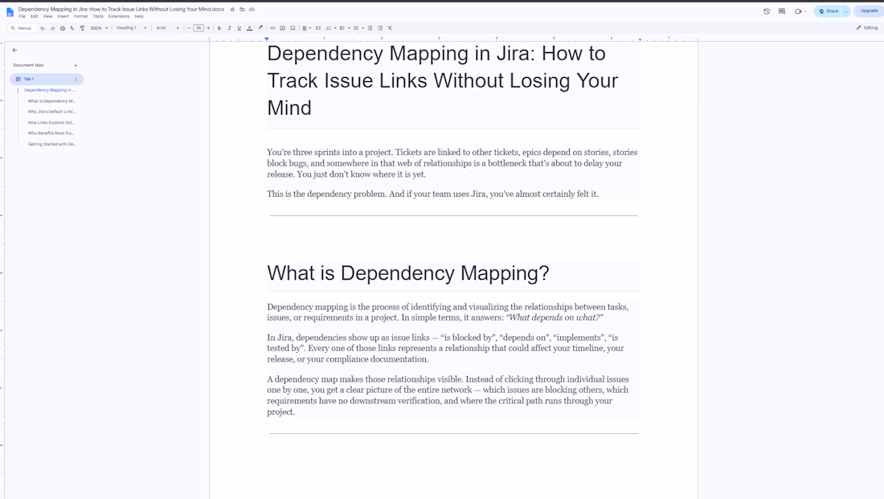
Task: Open version history clock icon
Action: pos(767,11)
